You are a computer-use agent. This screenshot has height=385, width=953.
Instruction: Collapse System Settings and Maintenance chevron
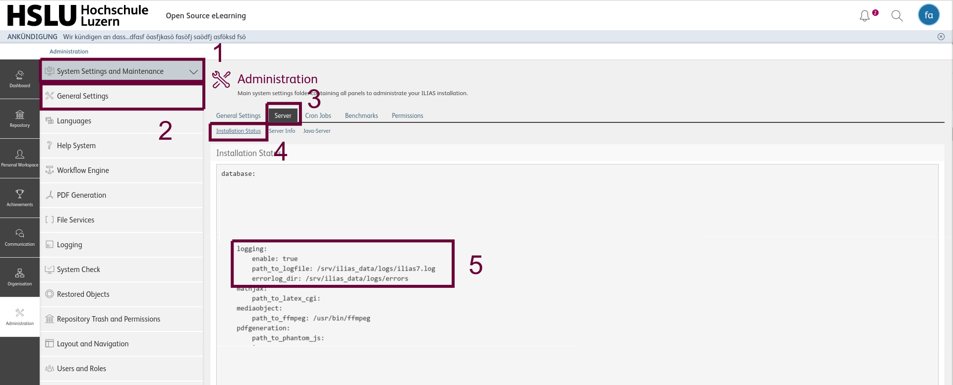193,71
